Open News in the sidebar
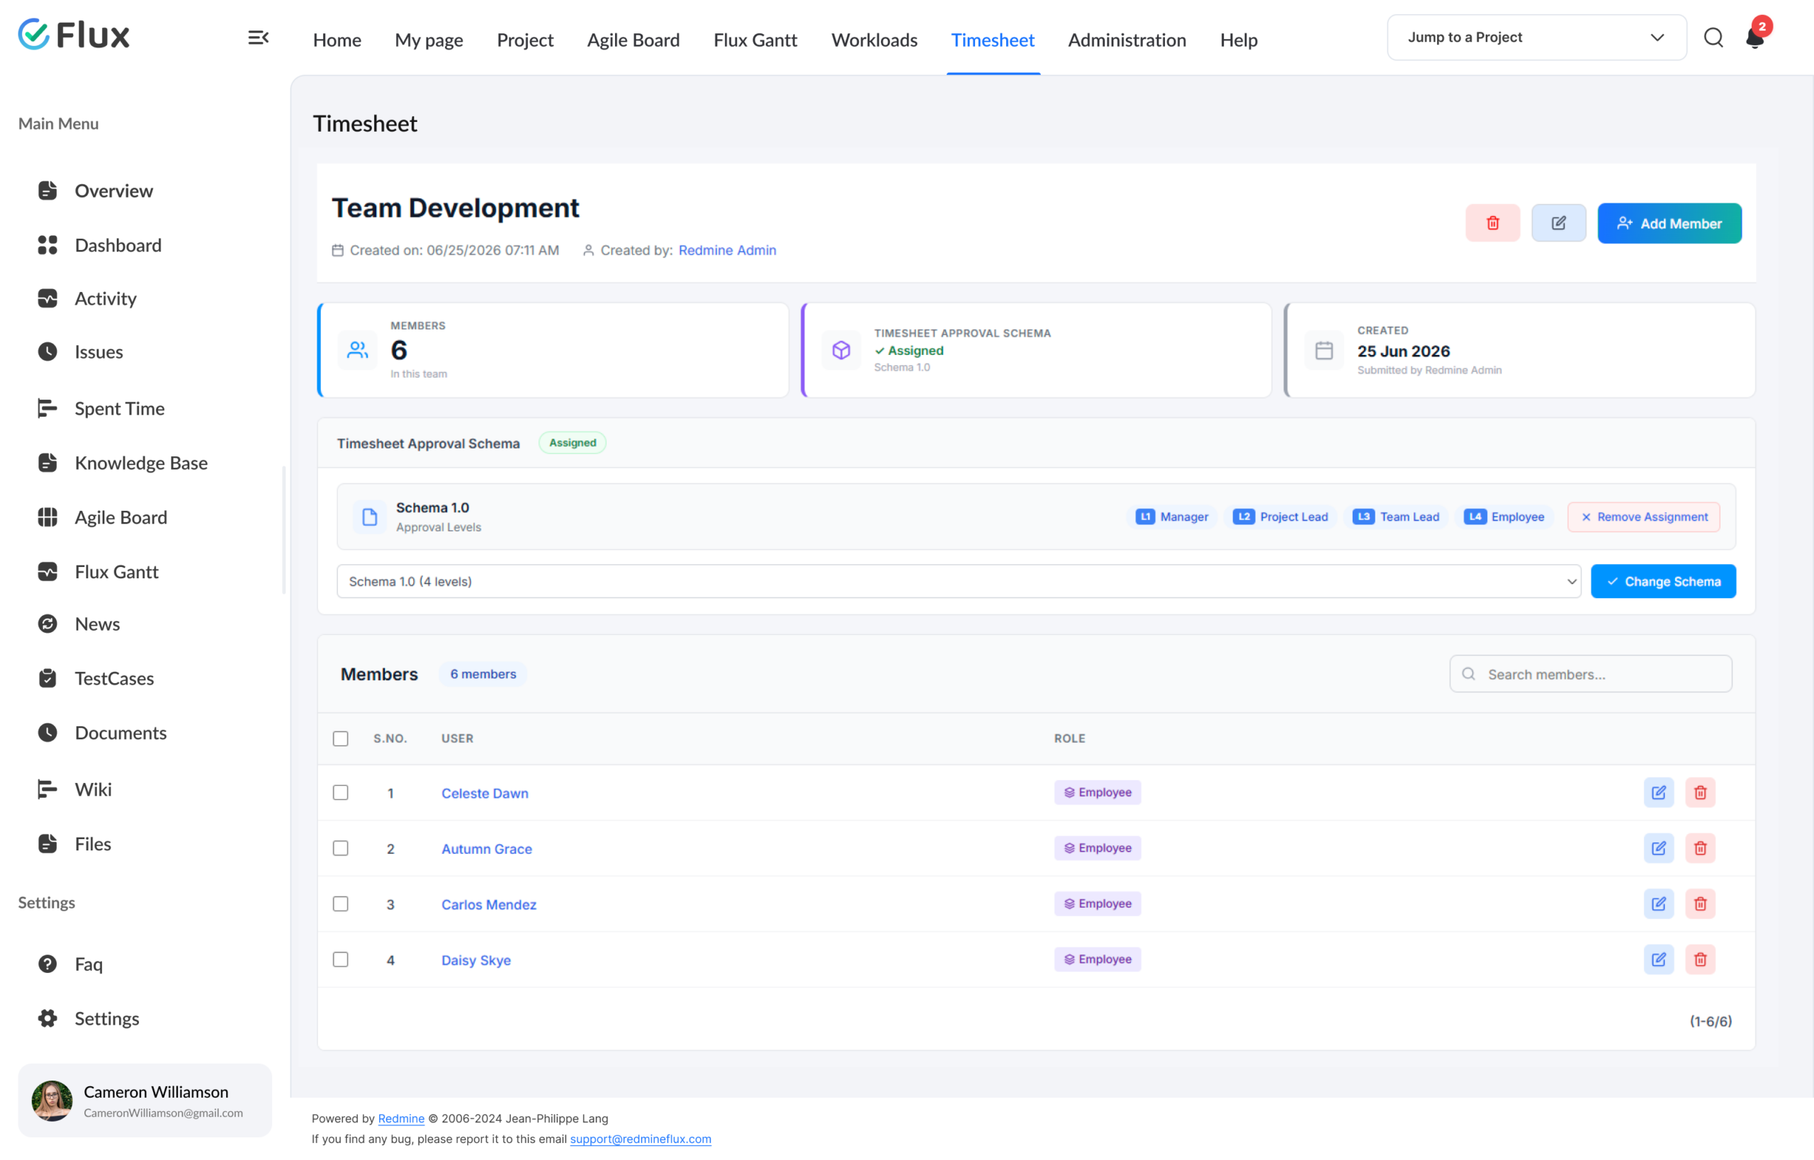This screenshot has width=1814, height=1160. (79, 624)
